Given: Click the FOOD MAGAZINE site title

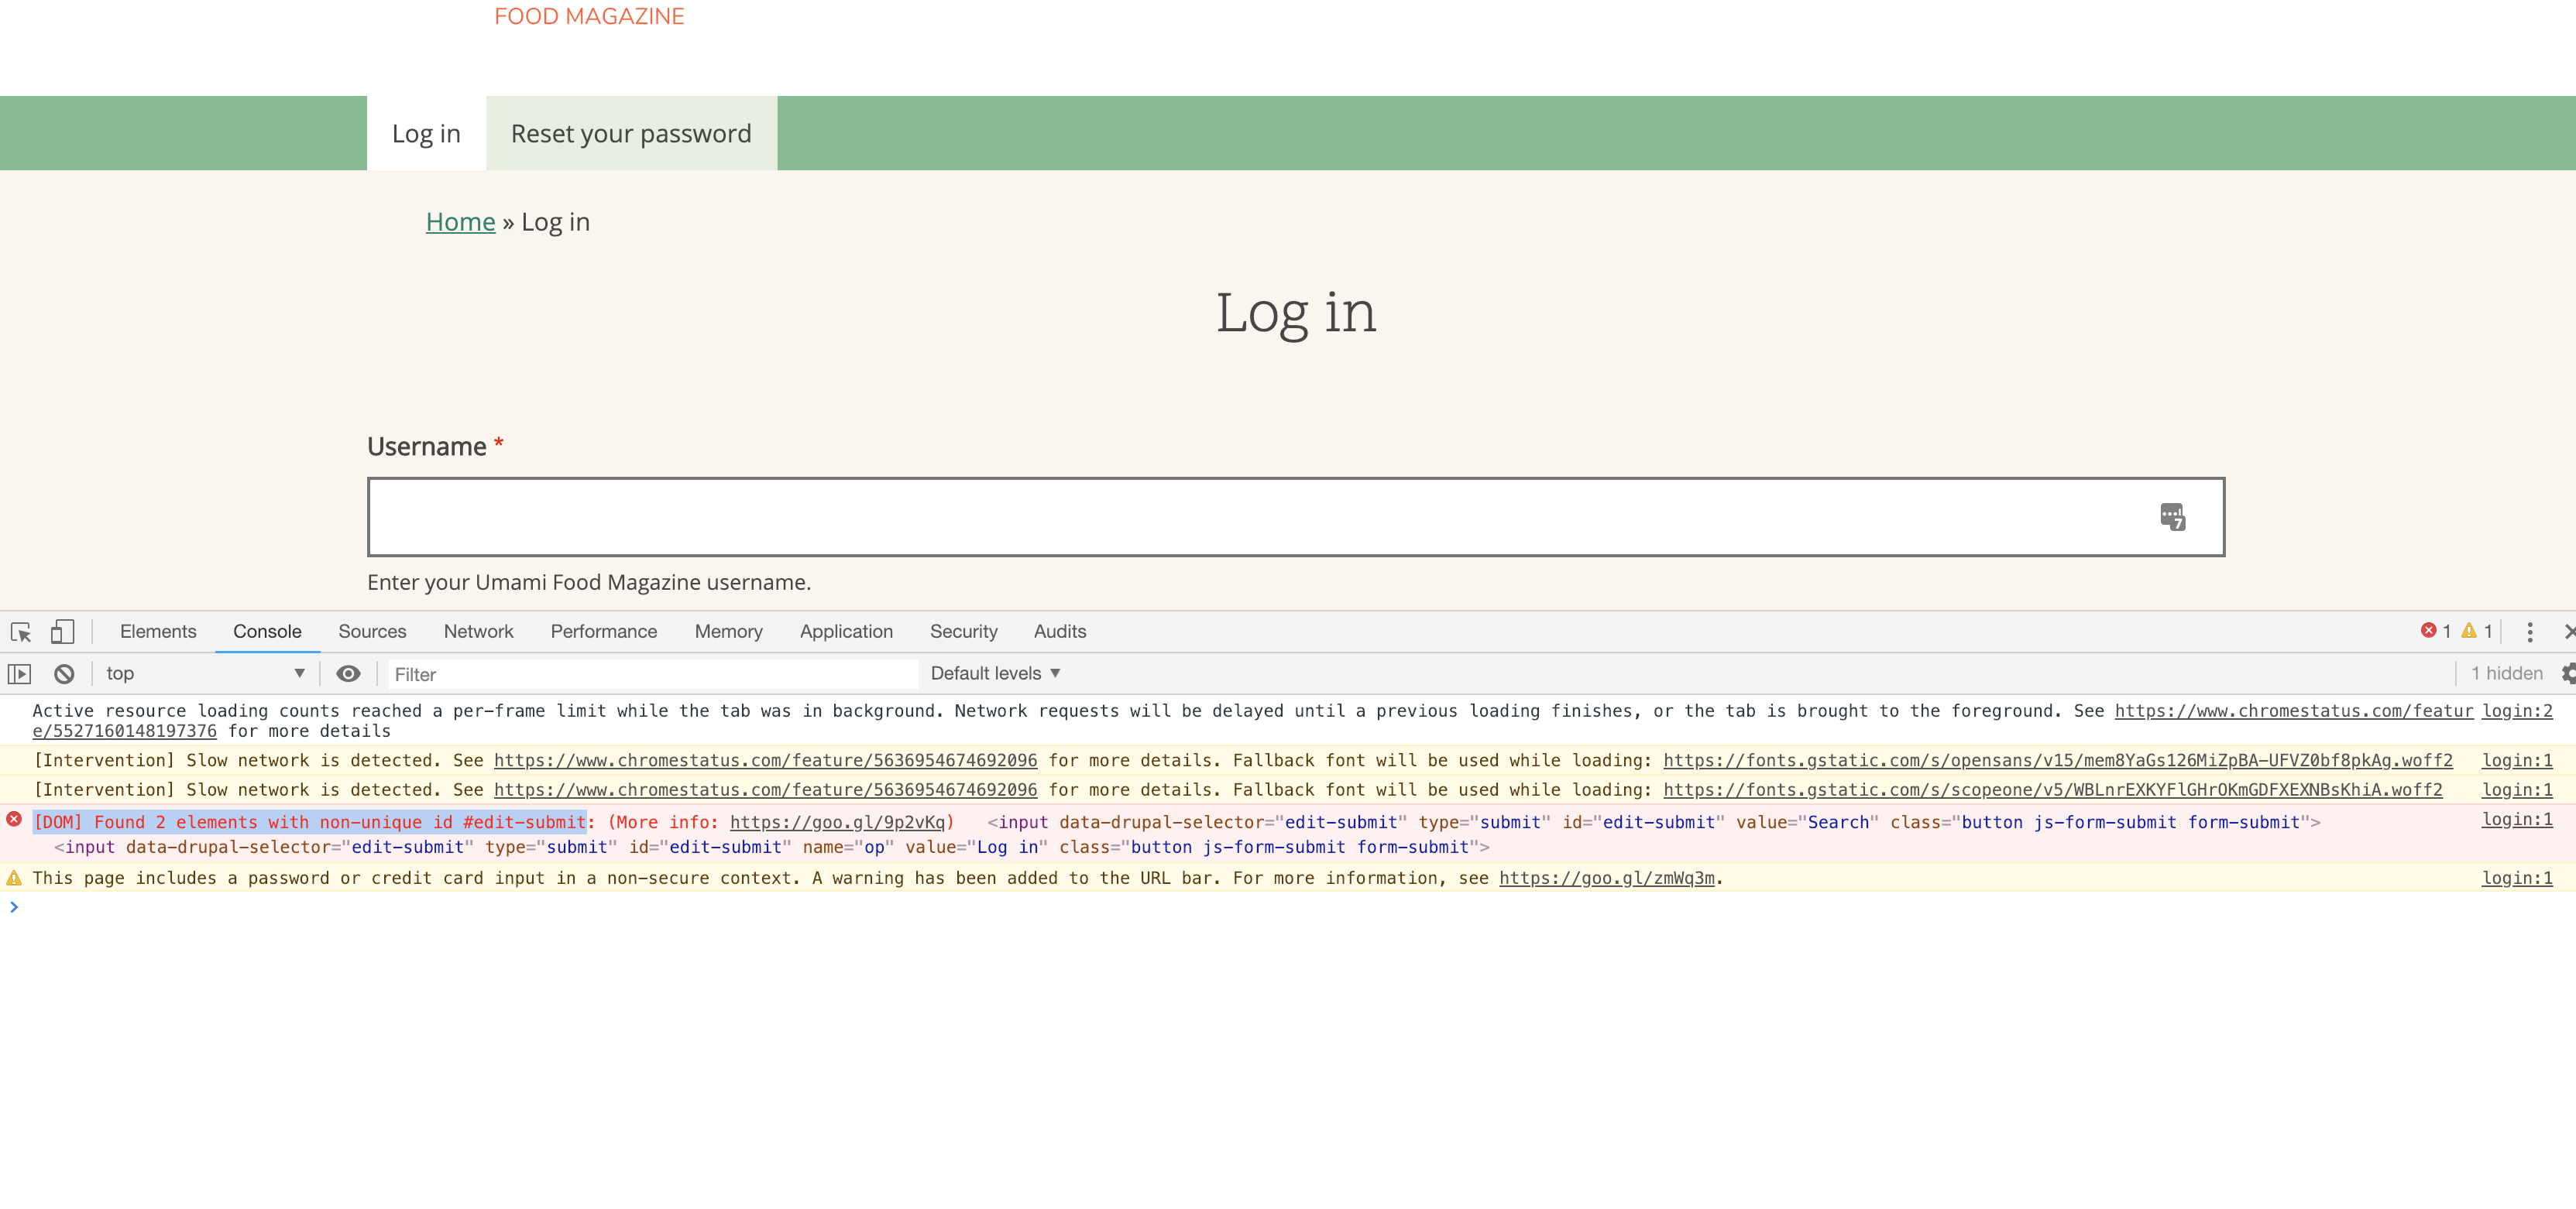Looking at the screenshot, I should pos(589,16).
